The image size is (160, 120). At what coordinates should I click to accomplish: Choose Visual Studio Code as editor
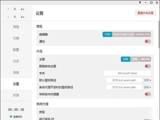(123, 34)
